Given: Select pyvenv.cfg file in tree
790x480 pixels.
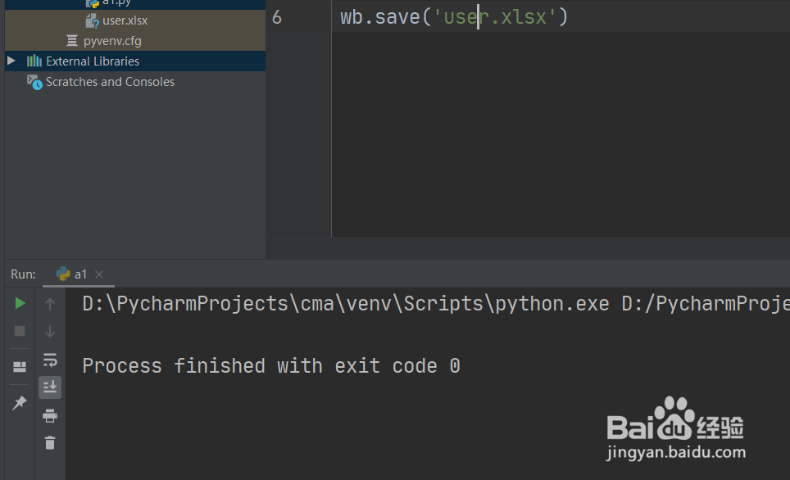Looking at the screenshot, I should (112, 41).
